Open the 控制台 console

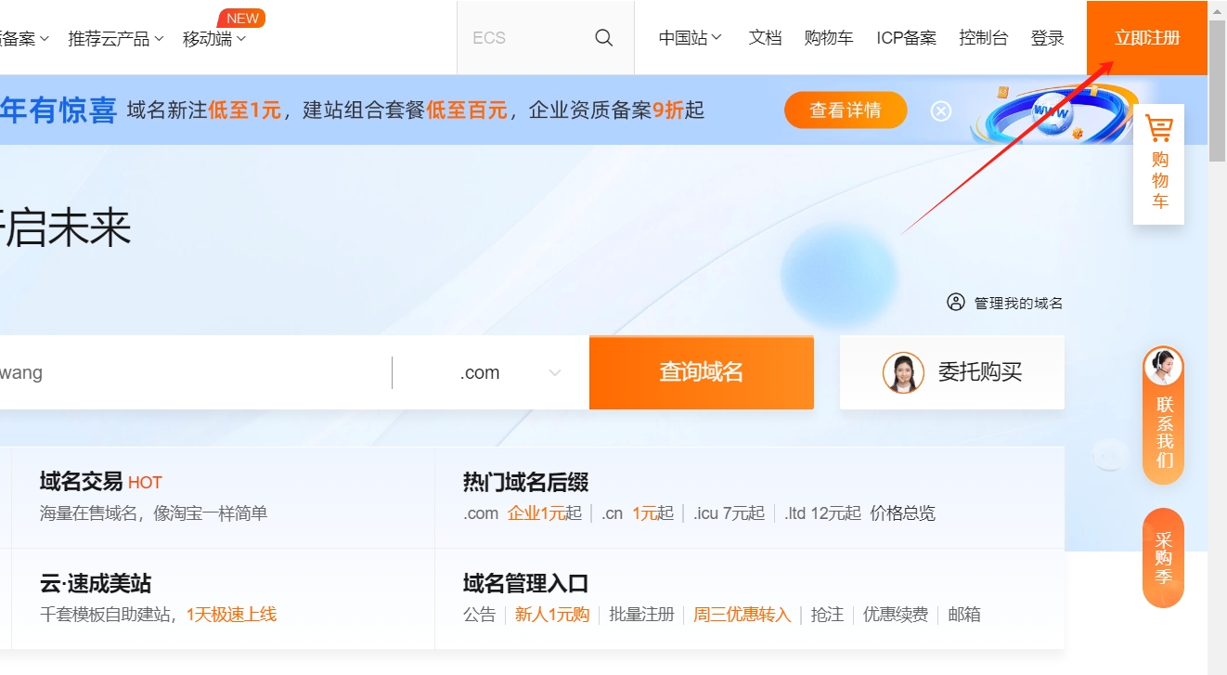(x=983, y=38)
